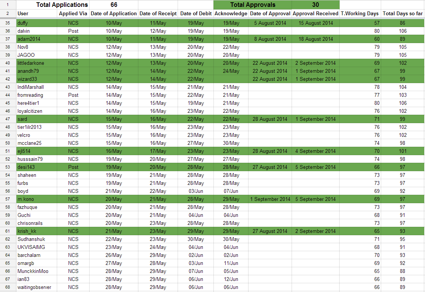425x292 pixels.
Task: Click row number 35 header
Action: pos(8,23)
